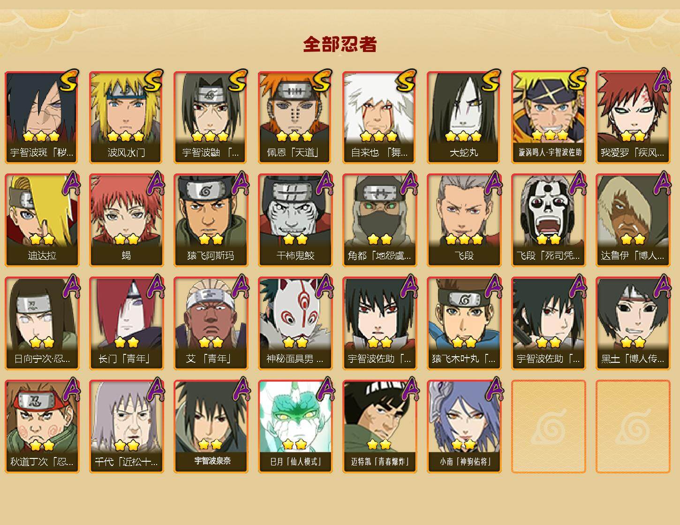Screen dimensions: 680x525
Task: Pick the 干柿鬼鲛 ninja card
Action: 295,220
